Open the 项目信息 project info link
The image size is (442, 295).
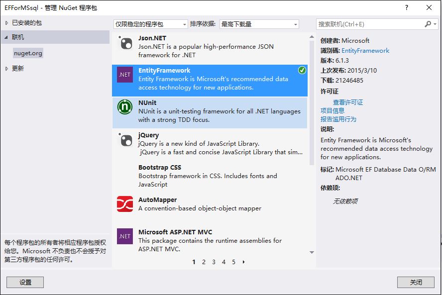pyautogui.click(x=332, y=111)
